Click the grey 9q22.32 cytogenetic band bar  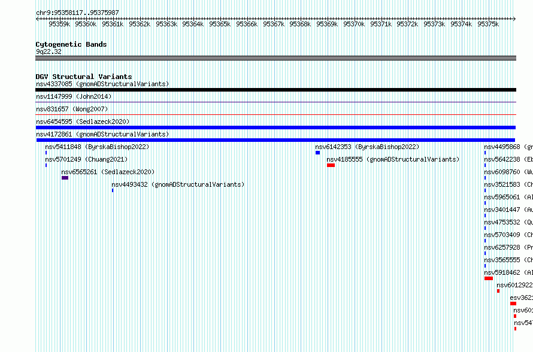click(275, 58)
